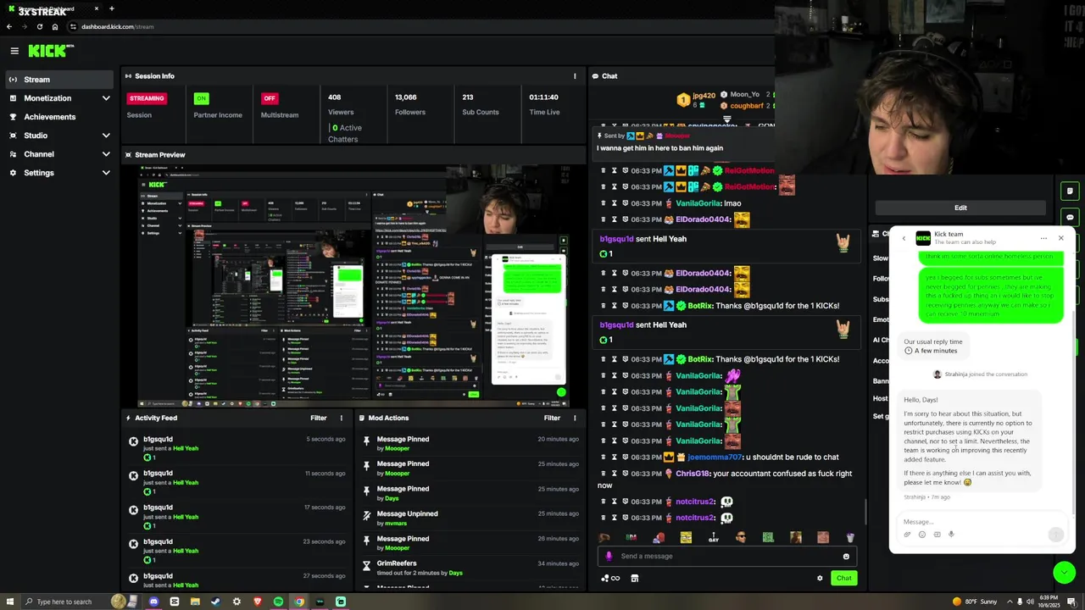Screen dimensions: 1085x610
Task: Open Kick team chat more options
Action: pyautogui.click(x=1043, y=238)
